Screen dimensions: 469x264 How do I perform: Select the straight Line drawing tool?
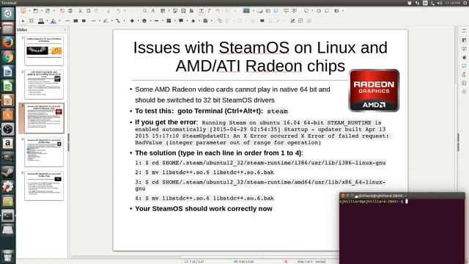coord(67,21)
